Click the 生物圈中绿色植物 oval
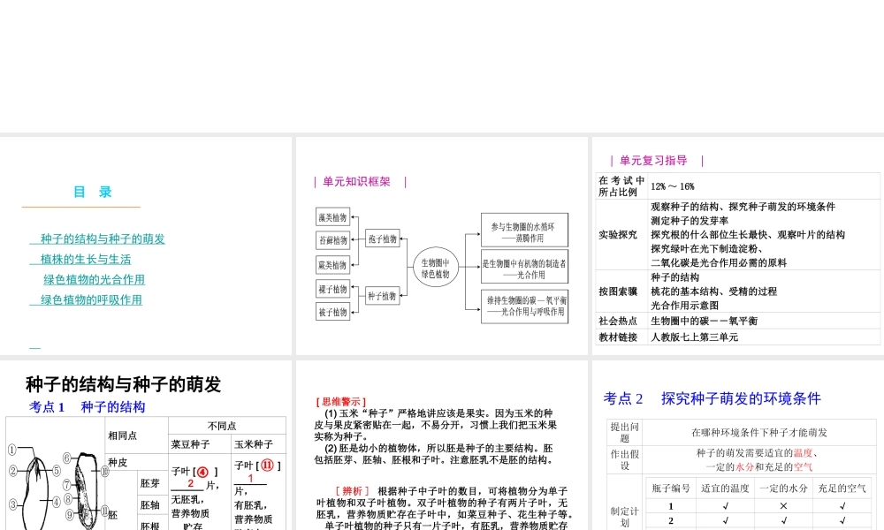This screenshot has height=530, width=884. pyautogui.click(x=435, y=267)
